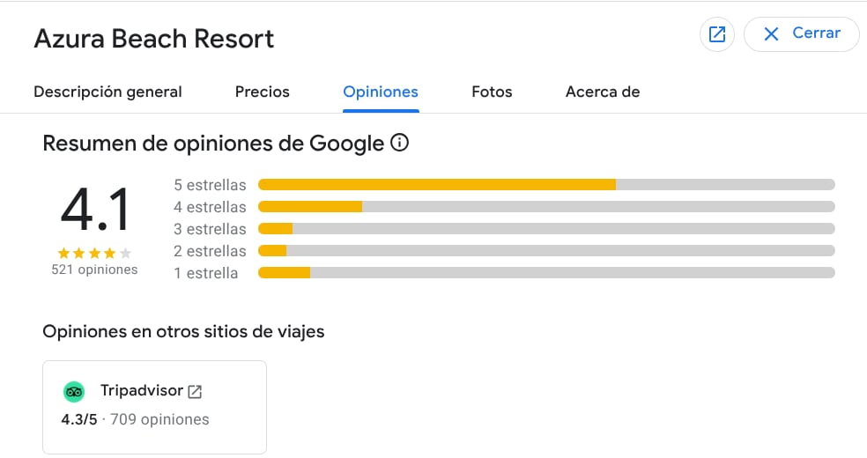Choose the 1 estrella rating bar
This screenshot has height=458, width=867.
[546, 273]
